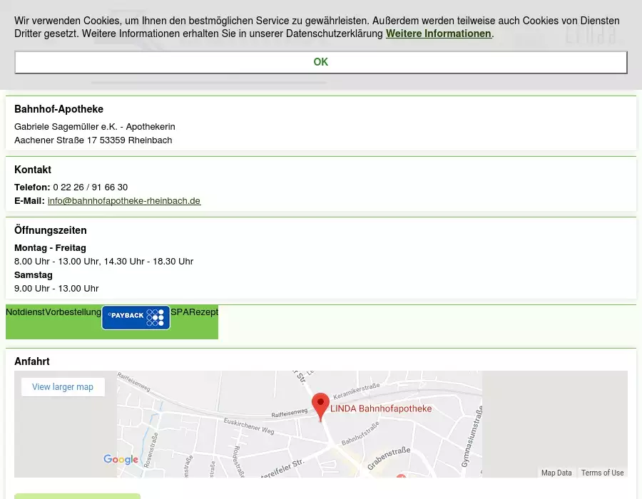Click the light green button below the map
The image size is (642, 499).
[x=77, y=496]
